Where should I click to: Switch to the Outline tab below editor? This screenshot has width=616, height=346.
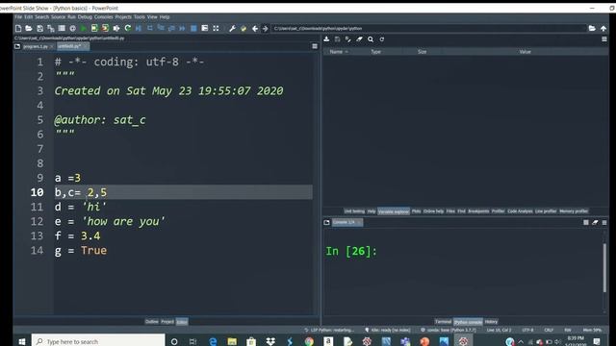(x=151, y=322)
